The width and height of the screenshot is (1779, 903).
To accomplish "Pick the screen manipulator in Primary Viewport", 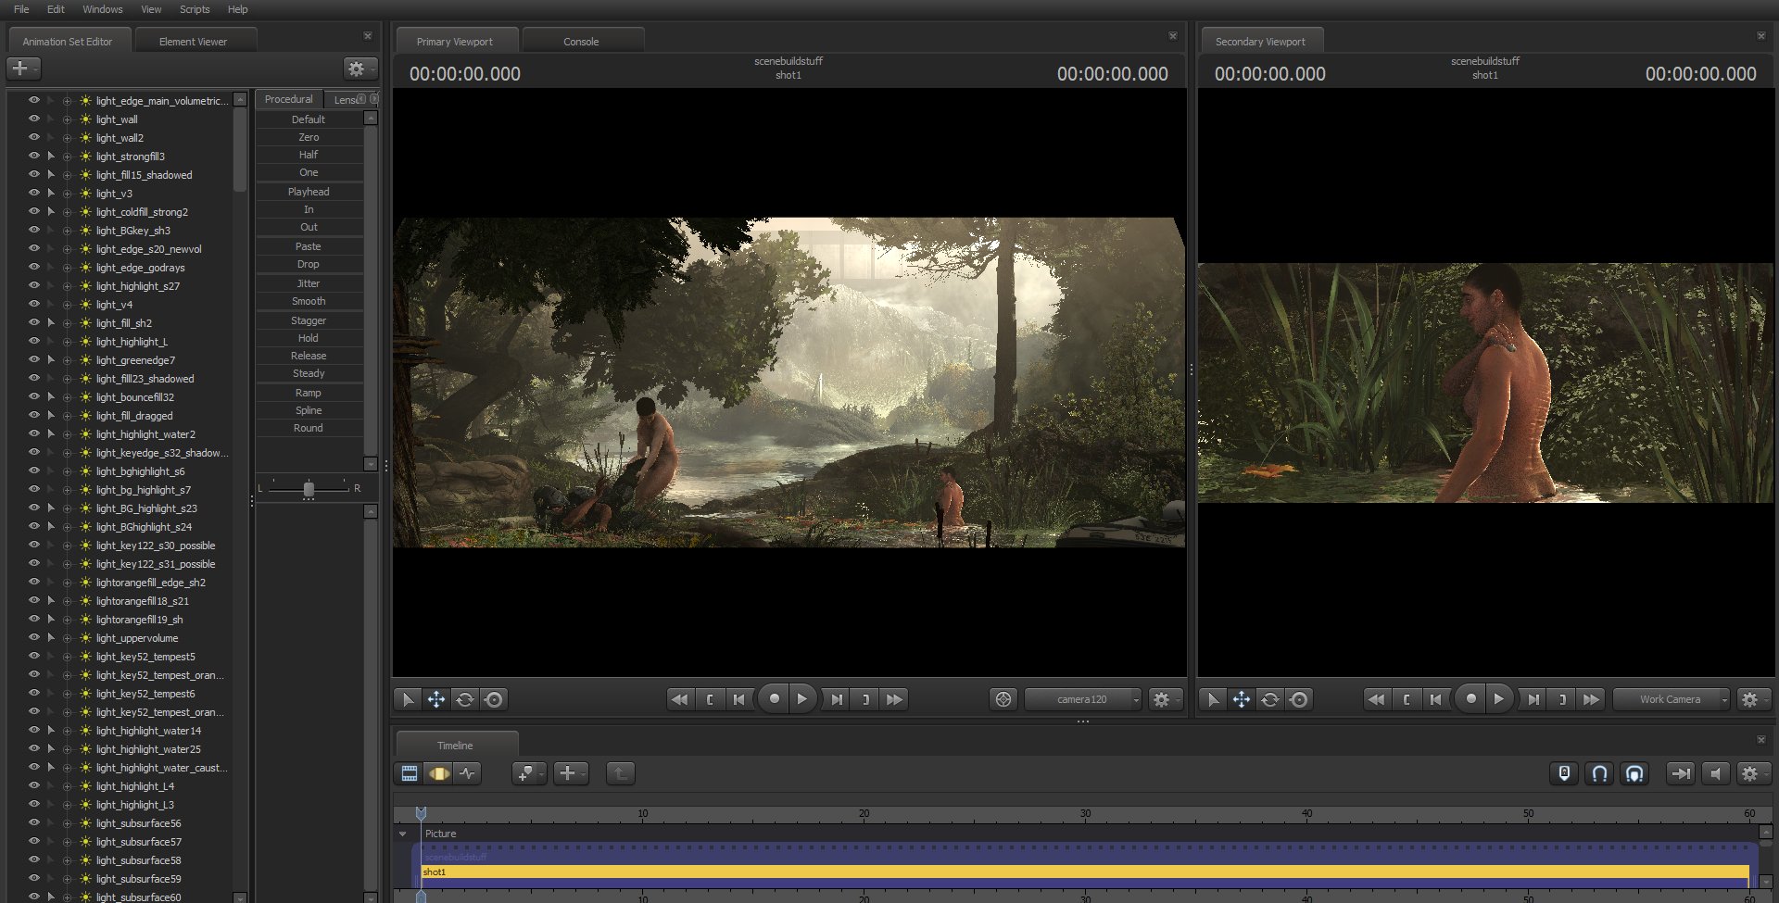I will (494, 699).
